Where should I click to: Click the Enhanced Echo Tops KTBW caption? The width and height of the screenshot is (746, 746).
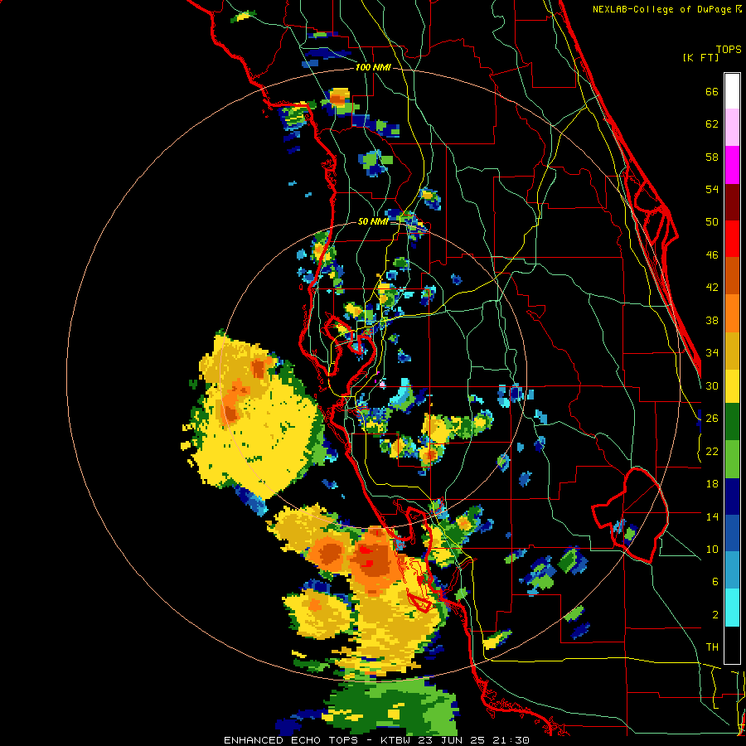(x=376, y=740)
